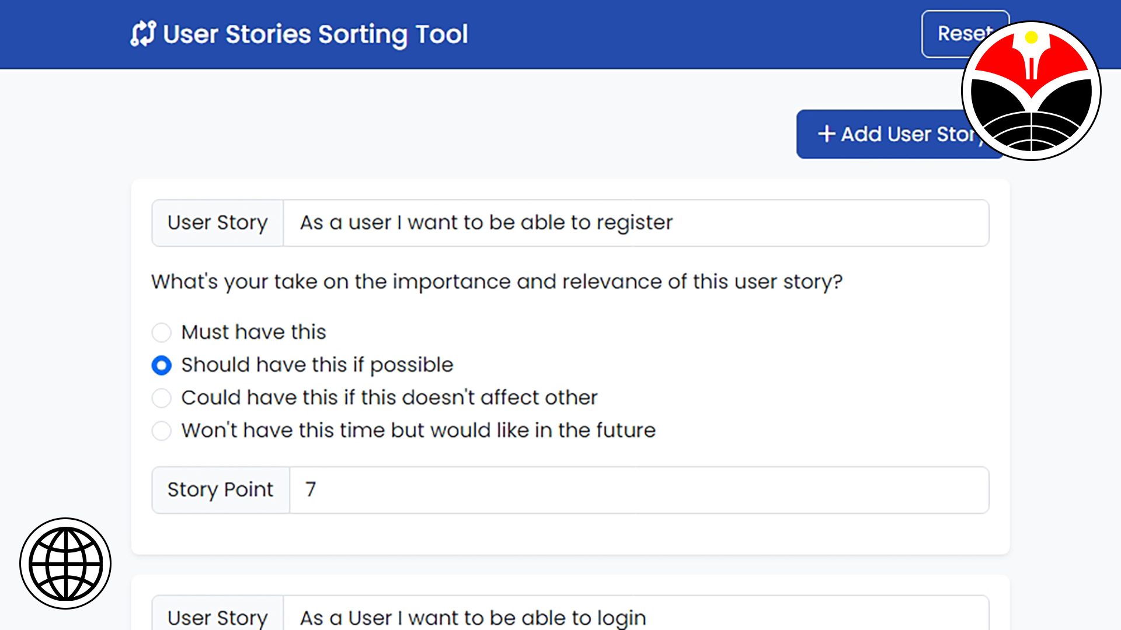Click the red and black university emblem

coord(1031,90)
